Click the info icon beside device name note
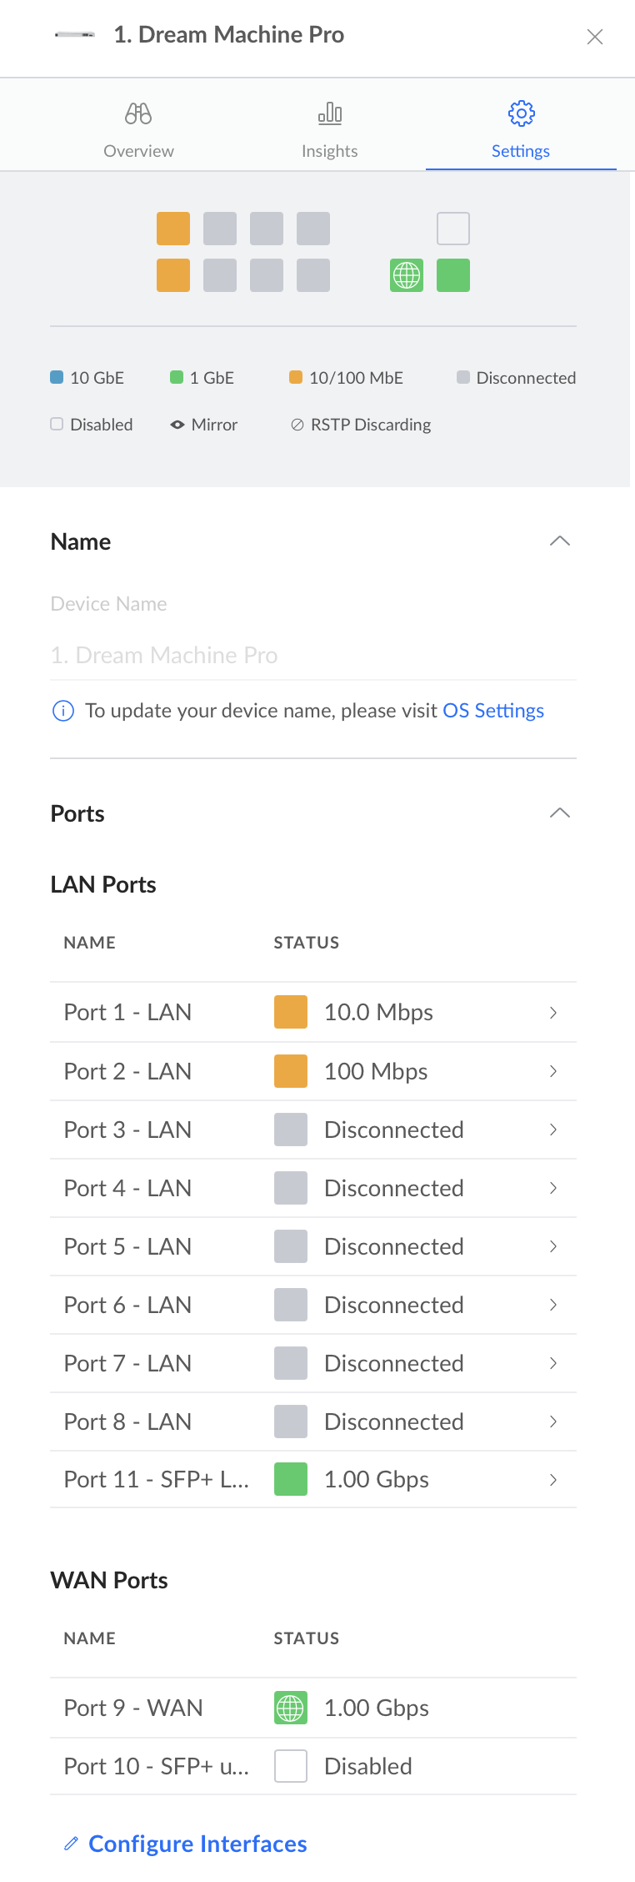 click(x=63, y=711)
